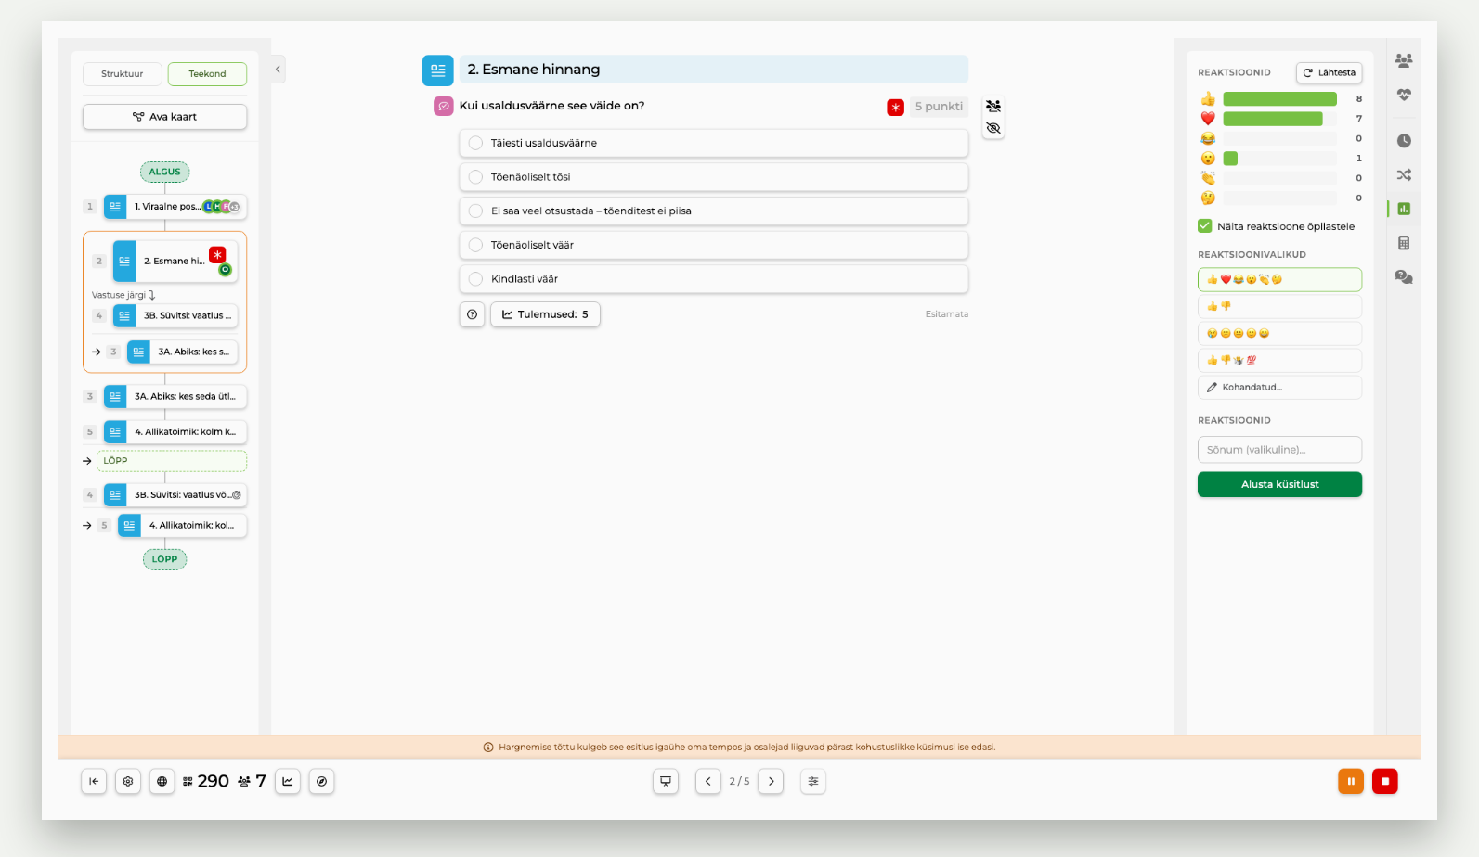Click the thumbs-up reaction progress bar
This screenshot has height=857, width=1479.
1279,99
